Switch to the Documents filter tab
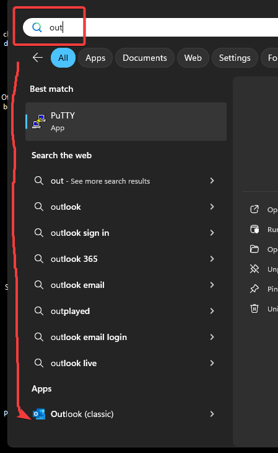The height and width of the screenshot is (453, 278). [x=145, y=58]
